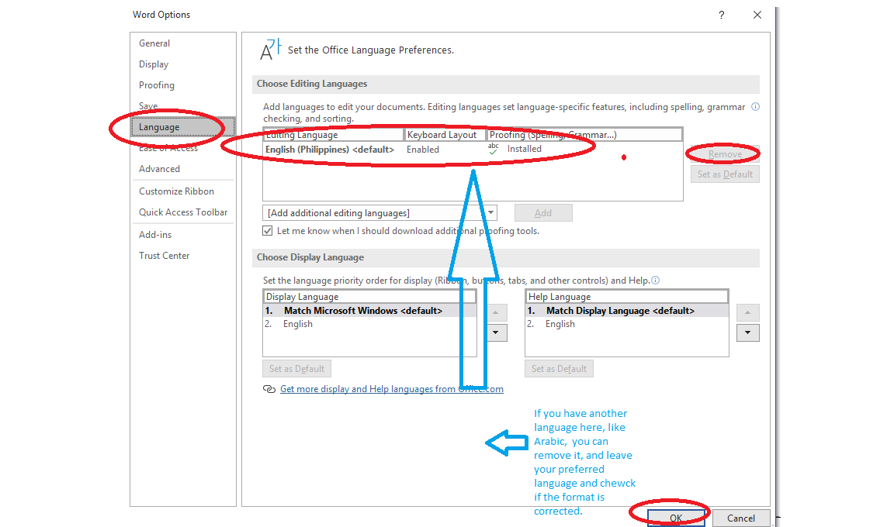
Task: Go to Customize Ribbon settings
Action: (x=177, y=191)
